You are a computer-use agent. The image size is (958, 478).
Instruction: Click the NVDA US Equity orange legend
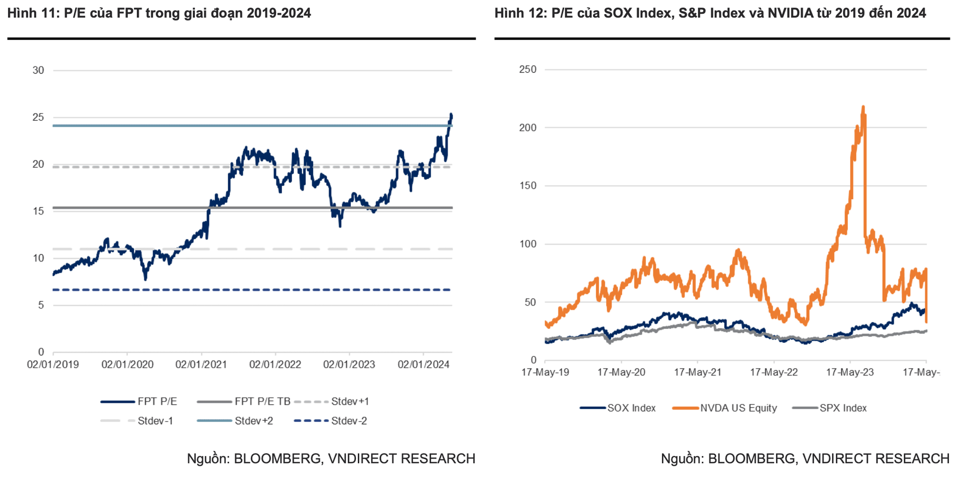(725, 408)
